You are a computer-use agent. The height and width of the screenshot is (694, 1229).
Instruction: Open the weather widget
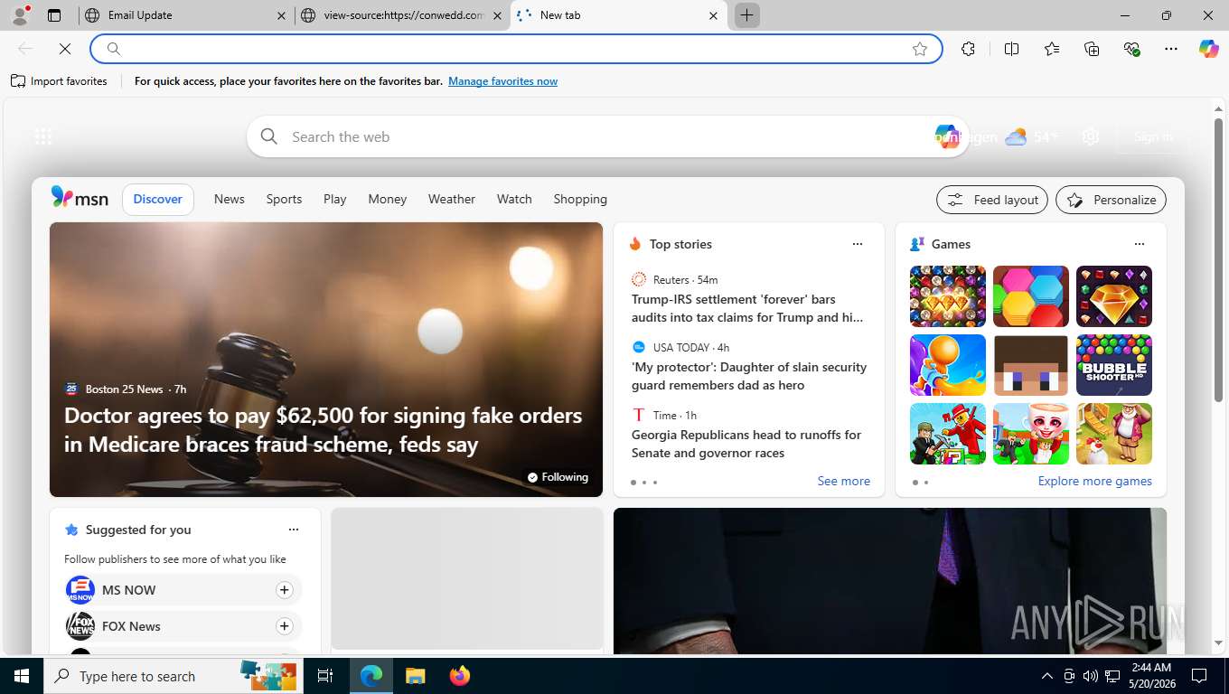click(1031, 136)
